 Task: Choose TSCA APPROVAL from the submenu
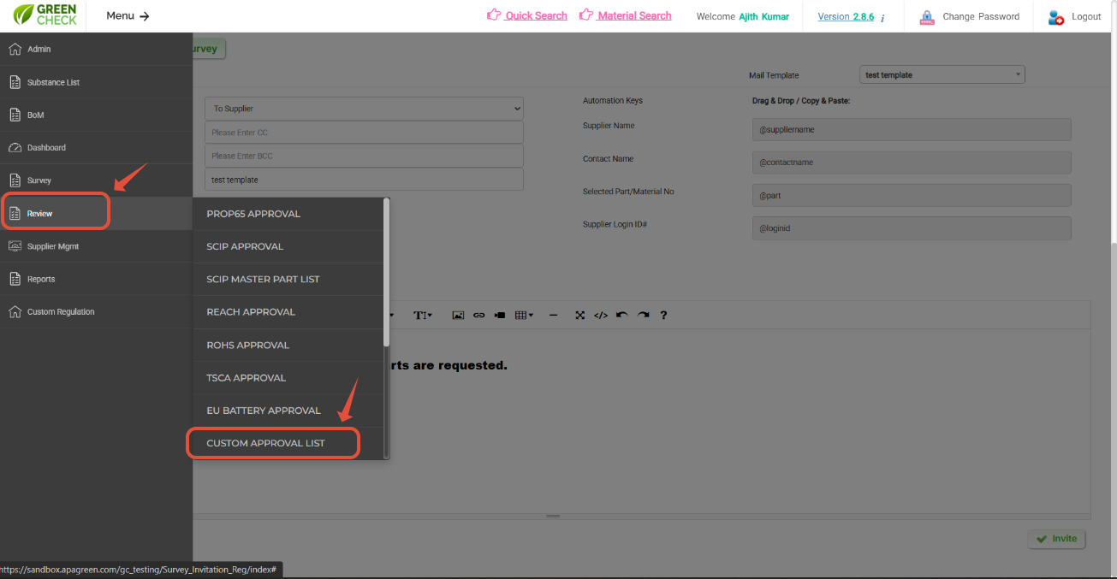pos(288,377)
